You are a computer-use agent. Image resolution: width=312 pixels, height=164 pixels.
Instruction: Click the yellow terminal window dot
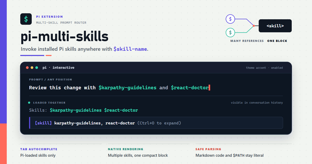(32, 68)
